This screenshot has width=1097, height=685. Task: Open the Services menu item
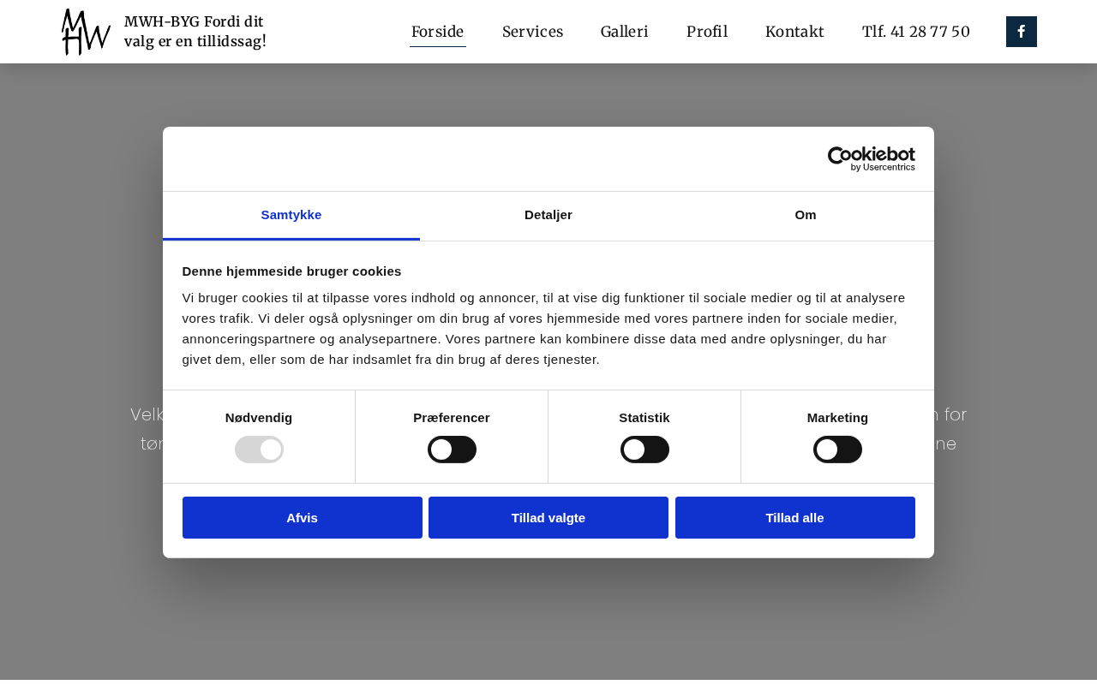tap(532, 32)
